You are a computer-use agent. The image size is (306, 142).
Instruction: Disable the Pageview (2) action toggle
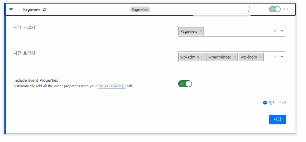pyautogui.click(x=275, y=9)
